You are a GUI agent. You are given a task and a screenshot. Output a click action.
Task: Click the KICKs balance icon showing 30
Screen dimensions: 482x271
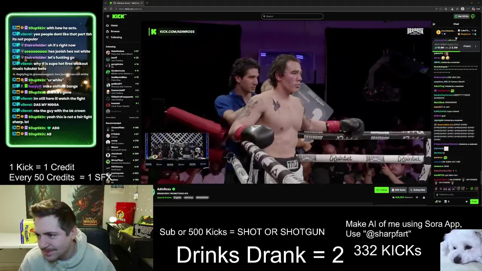438,201
